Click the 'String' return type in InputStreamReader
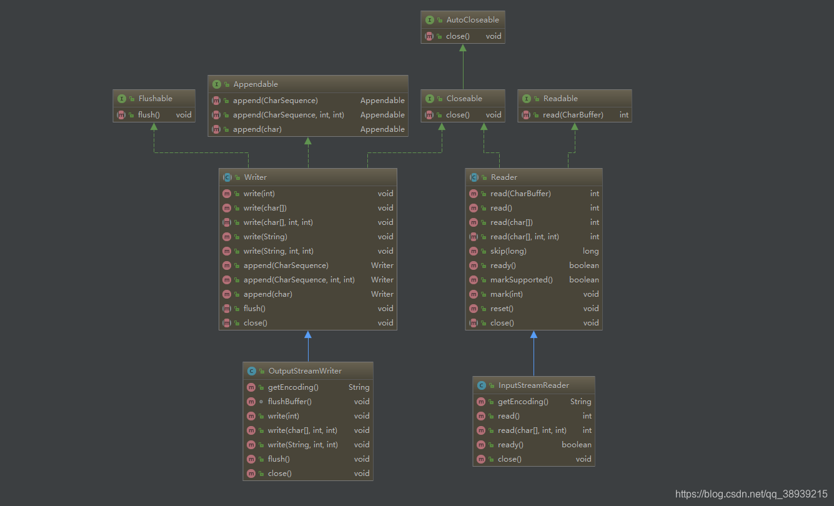 click(581, 402)
